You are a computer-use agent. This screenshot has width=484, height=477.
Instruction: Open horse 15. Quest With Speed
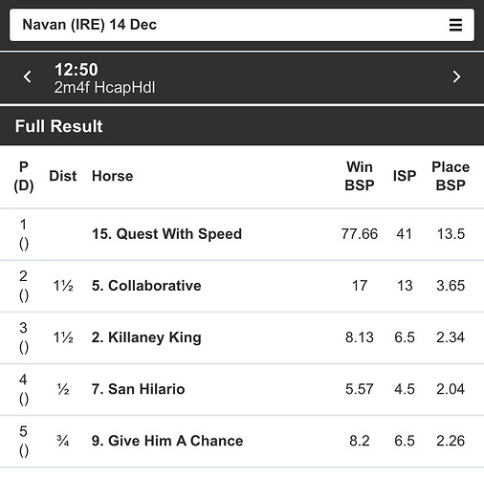166,234
